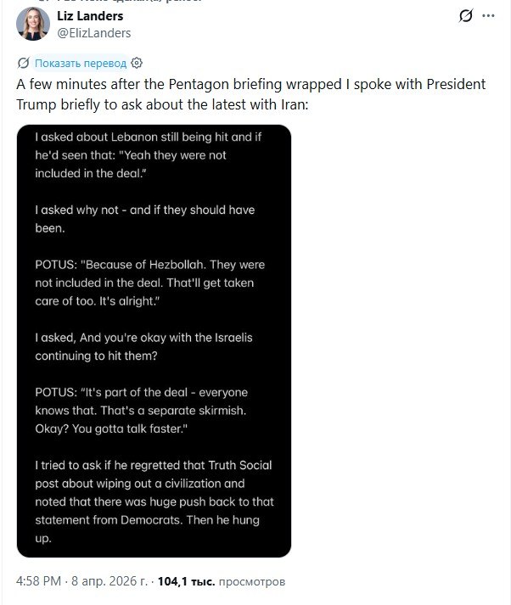Viewport: 511px width, 605px height.
Task: Open the three-dot more options menu
Action: pyautogui.click(x=488, y=16)
